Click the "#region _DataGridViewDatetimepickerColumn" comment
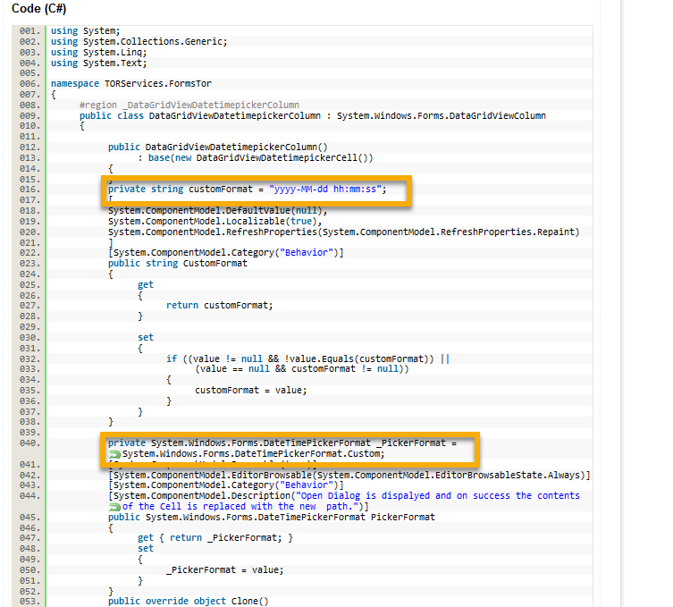673x607 pixels. (x=189, y=105)
